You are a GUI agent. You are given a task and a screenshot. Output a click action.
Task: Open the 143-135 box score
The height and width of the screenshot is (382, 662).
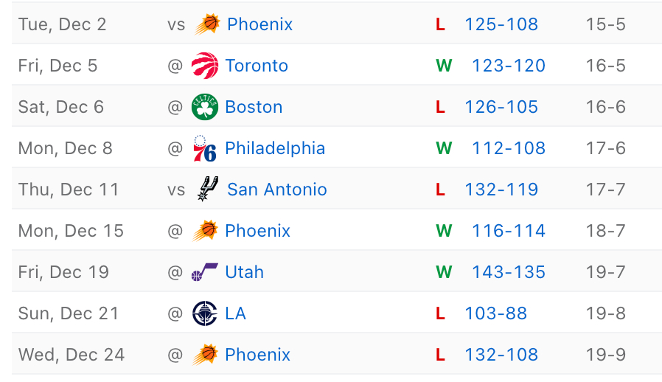(509, 272)
